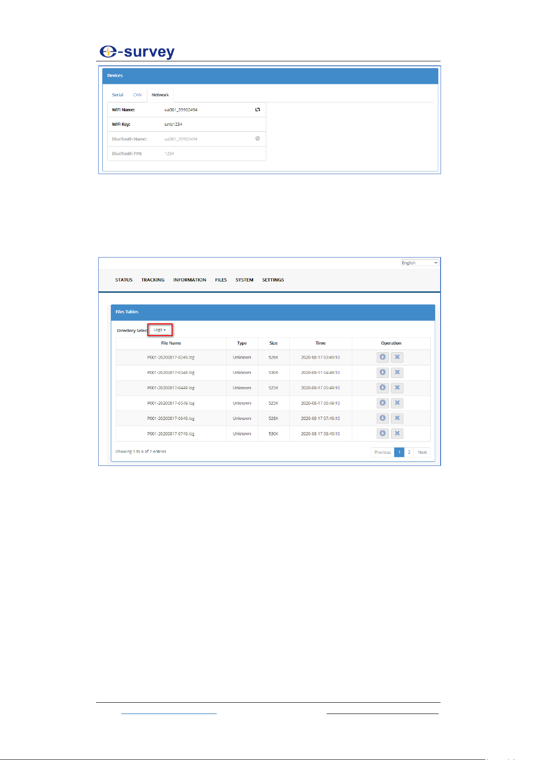The width and height of the screenshot is (537, 760).
Task: Click the Previous pagination button
Action: (x=382, y=452)
